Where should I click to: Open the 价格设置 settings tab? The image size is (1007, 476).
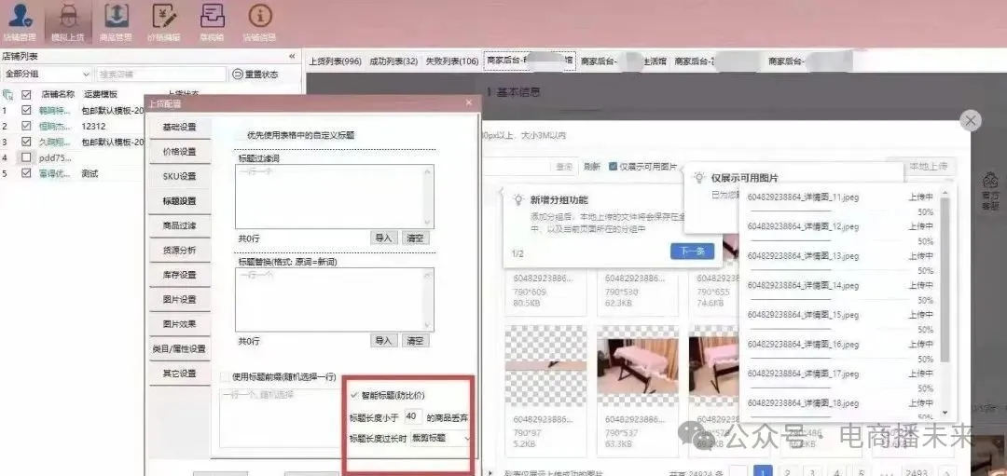pos(179,152)
